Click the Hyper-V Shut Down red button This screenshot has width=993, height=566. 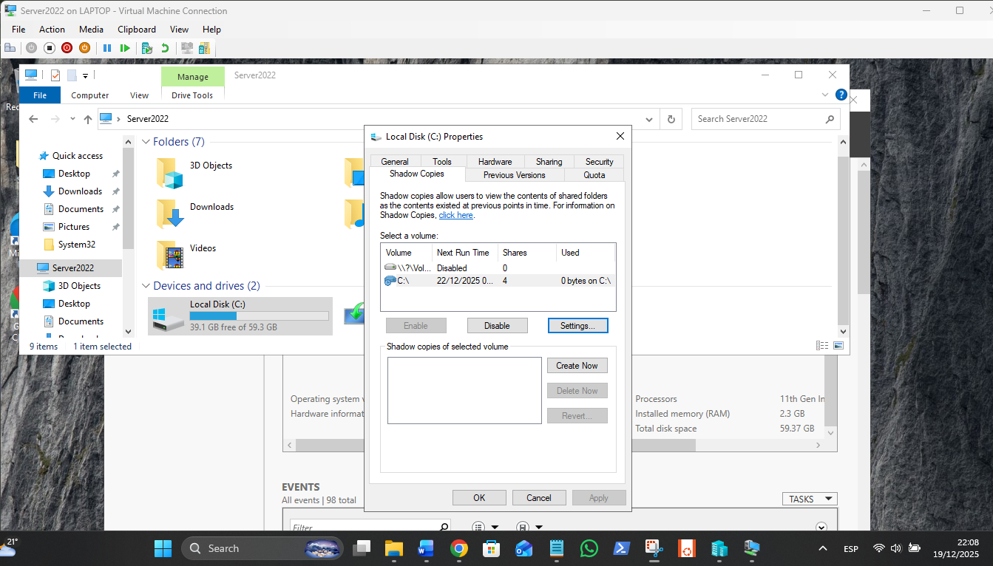[x=67, y=48]
